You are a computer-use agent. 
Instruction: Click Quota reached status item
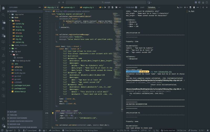(x=168, y=130)
